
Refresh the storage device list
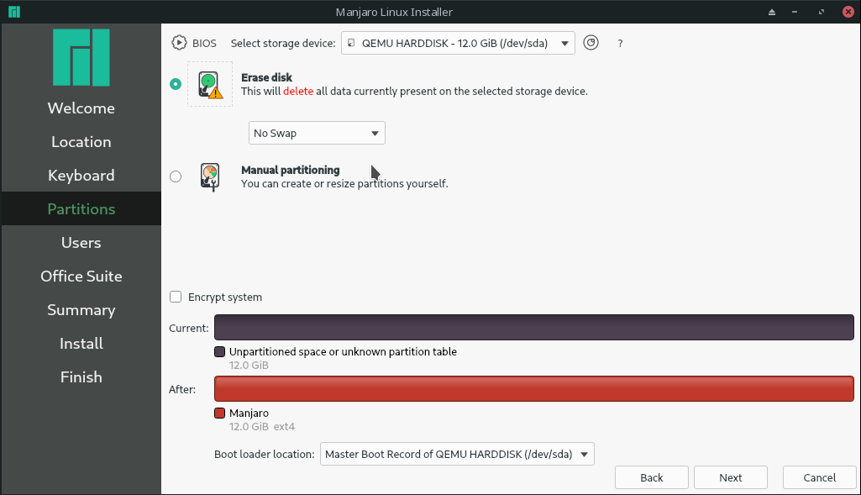pos(591,42)
